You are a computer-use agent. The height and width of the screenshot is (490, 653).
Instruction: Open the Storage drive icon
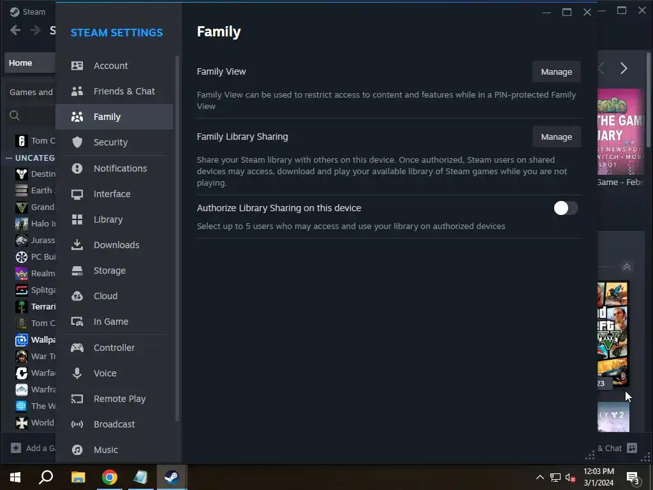pyautogui.click(x=77, y=271)
